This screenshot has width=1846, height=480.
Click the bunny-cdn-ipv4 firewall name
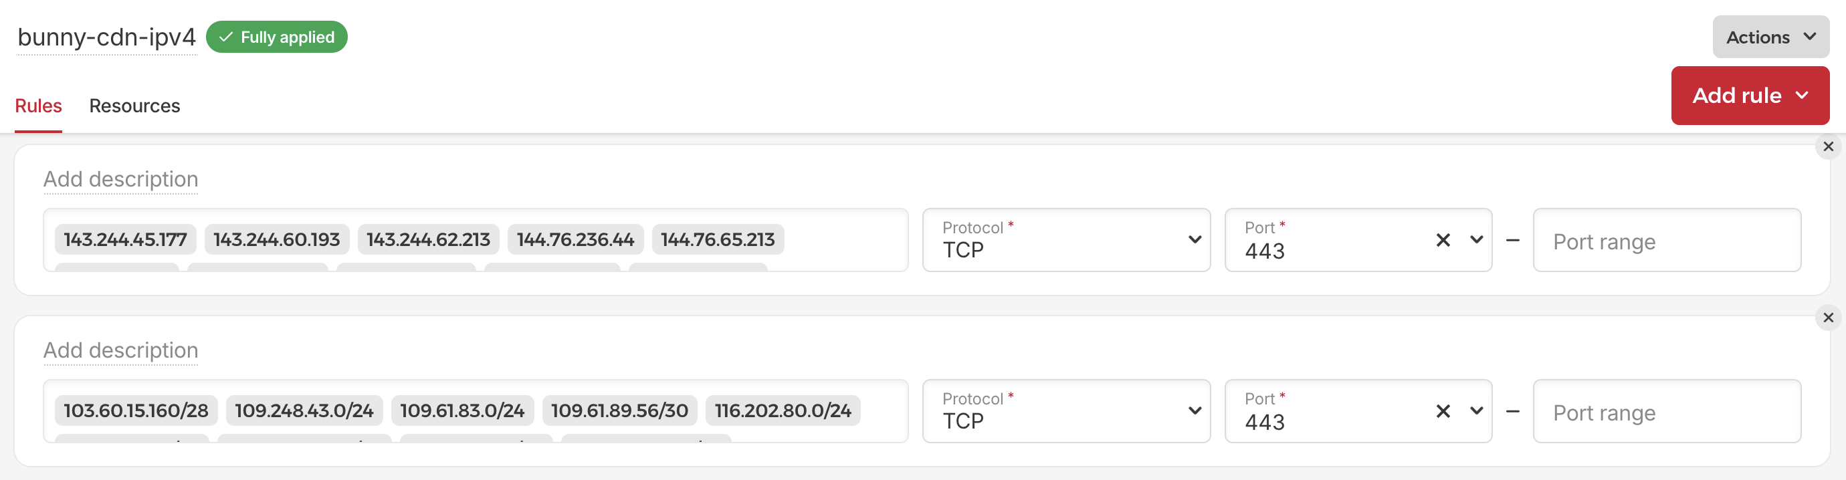coord(106,37)
